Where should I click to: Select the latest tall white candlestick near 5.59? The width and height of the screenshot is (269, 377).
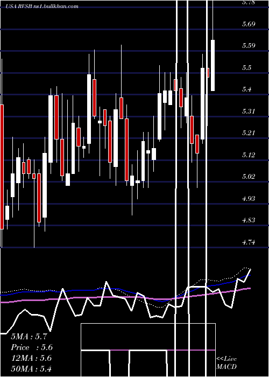click(213, 65)
